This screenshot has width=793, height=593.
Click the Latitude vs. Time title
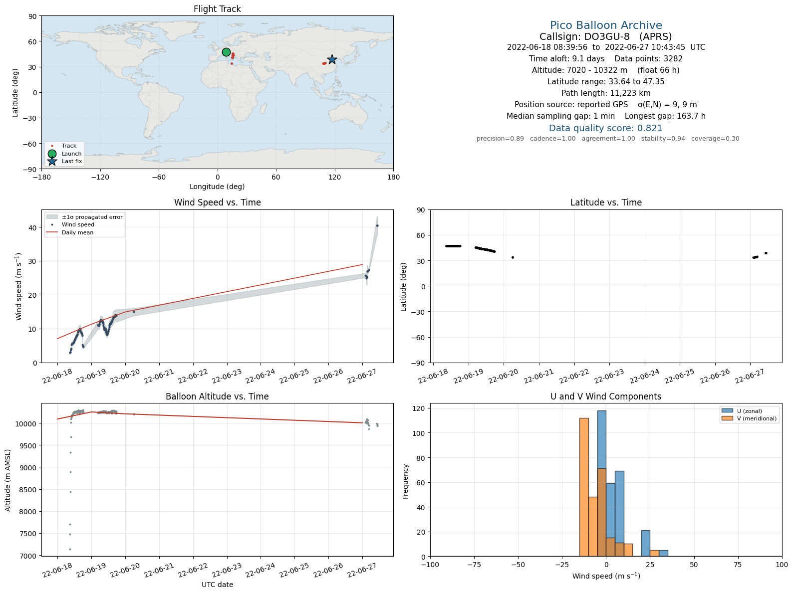[606, 202]
